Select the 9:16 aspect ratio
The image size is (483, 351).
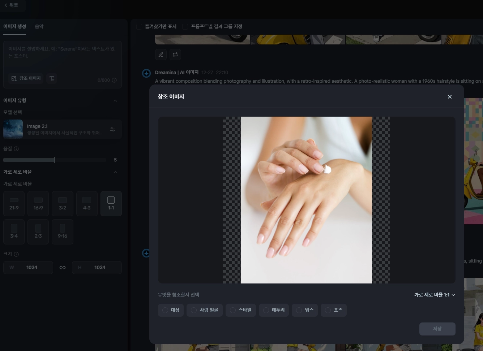click(63, 232)
